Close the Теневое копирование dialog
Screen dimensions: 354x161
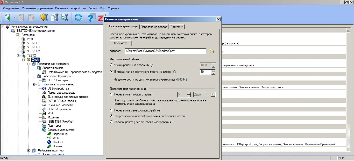pos(218,19)
